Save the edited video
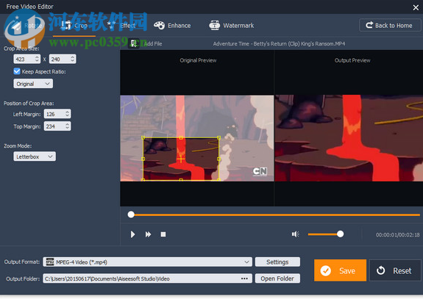The width and height of the screenshot is (423, 299). click(340, 270)
